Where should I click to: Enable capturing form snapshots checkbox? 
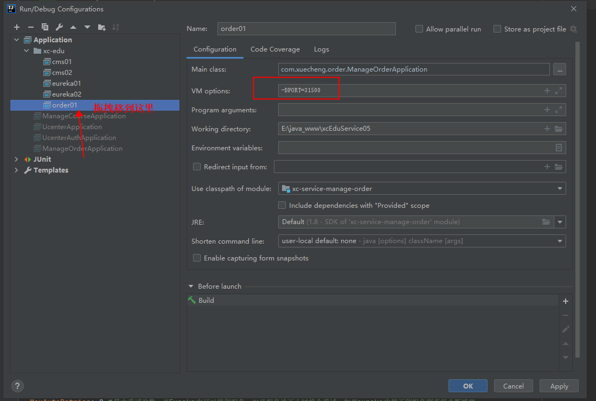pyautogui.click(x=196, y=258)
